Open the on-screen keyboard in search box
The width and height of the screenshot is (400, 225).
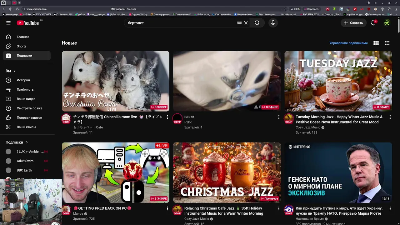click(239, 23)
